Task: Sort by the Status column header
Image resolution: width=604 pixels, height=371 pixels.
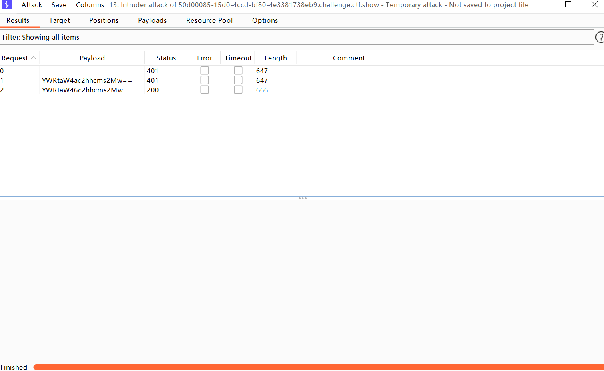Action: coord(166,58)
